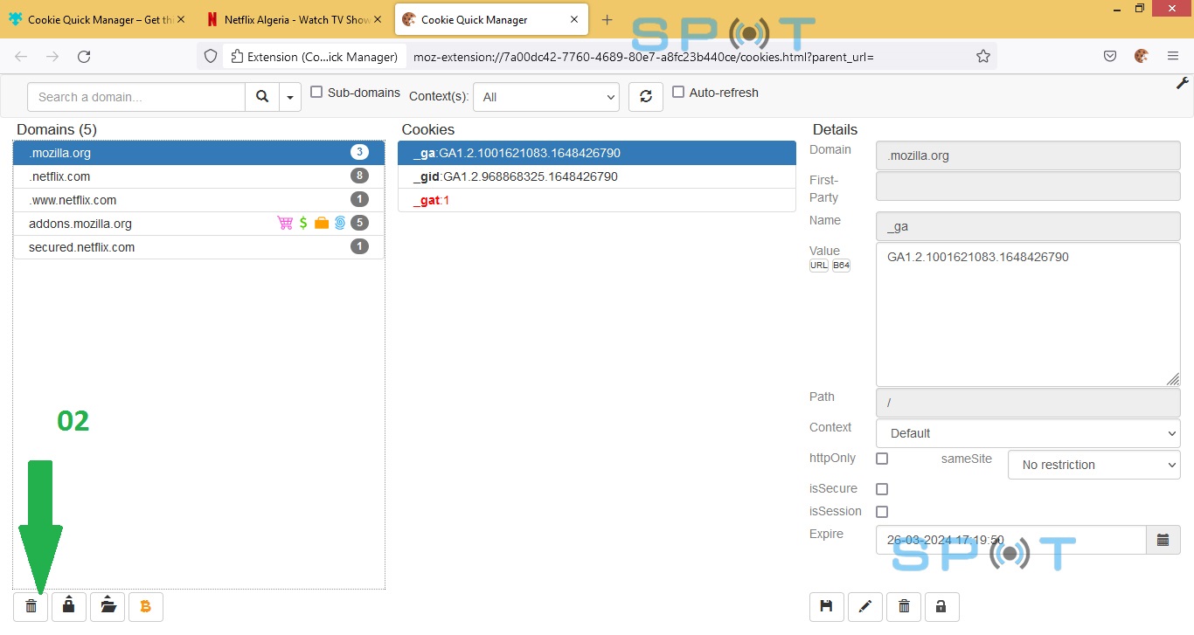The height and width of the screenshot is (635, 1194).
Task: Click shopping cart tracker icon on addons.mozilla.org
Action: [x=285, y=224]
